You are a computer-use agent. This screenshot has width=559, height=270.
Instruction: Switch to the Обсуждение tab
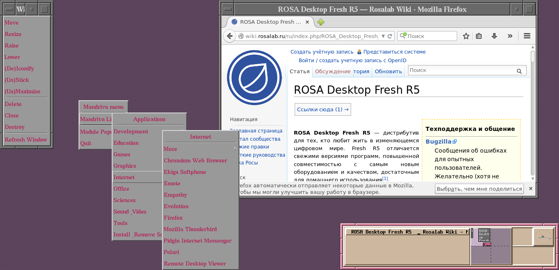click(x=333, y=71)
